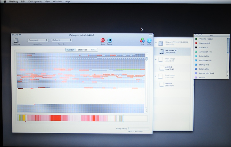The height and width of the screenshot is (147, 231).
Task: Click the block map vertical scrollbar thumb
Action: [x=146, y=59]
